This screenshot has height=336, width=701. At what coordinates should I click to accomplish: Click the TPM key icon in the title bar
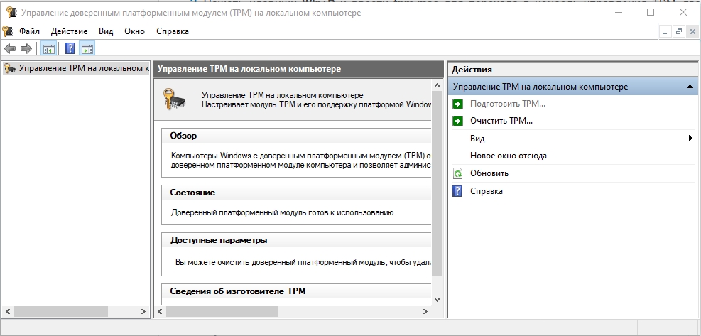tap(11, 13)
